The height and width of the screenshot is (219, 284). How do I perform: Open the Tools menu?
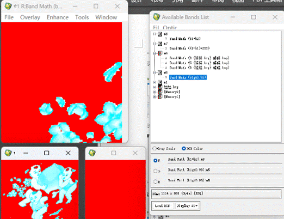pyautogui.click(x=82, y=17)
